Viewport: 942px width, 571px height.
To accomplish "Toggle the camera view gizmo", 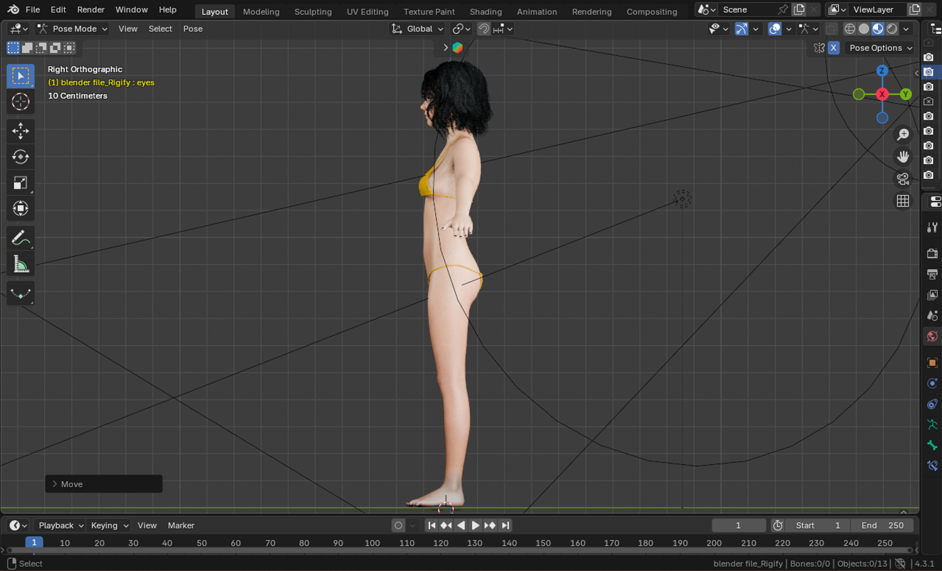I will click(x=903, y=179).
